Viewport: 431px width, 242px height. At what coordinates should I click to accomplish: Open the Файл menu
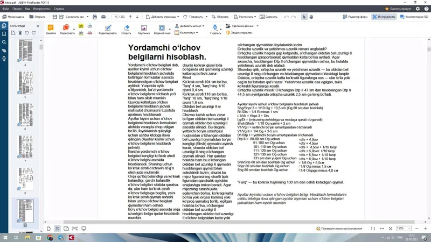point(5,9)
